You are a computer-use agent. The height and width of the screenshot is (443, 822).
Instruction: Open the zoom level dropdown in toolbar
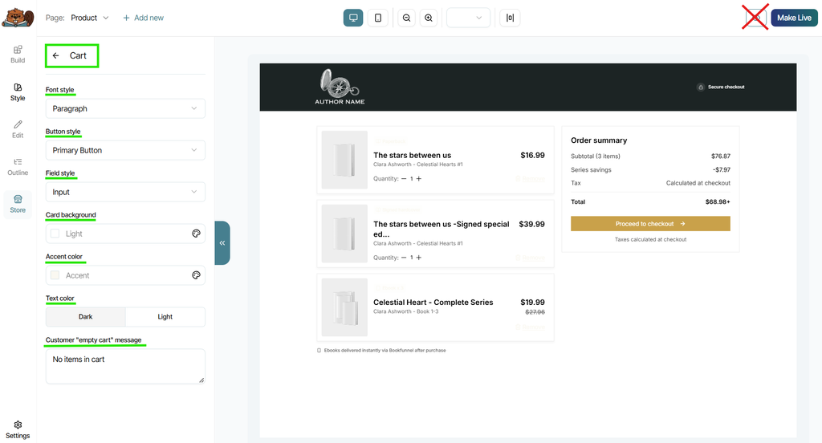click(x=468, y=18)
